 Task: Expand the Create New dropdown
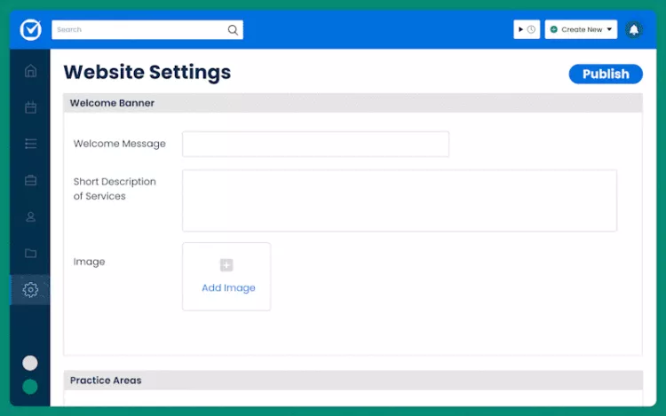tap(582, 29)
